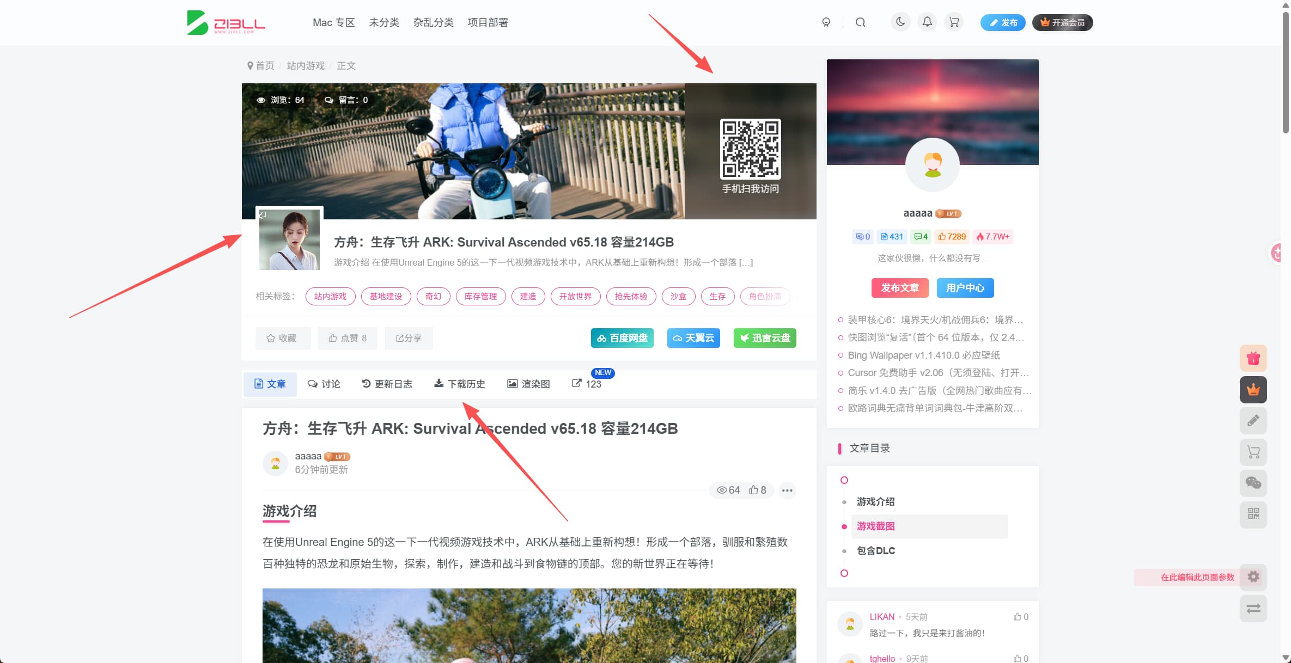This screenshot has height=663, width=1291.
Task: Select the 开放世界 tag
Action: [576, 297]
